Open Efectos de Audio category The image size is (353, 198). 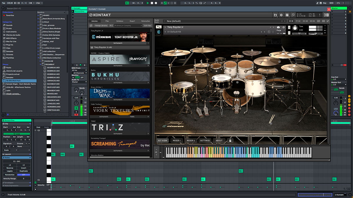click(11, 35)
